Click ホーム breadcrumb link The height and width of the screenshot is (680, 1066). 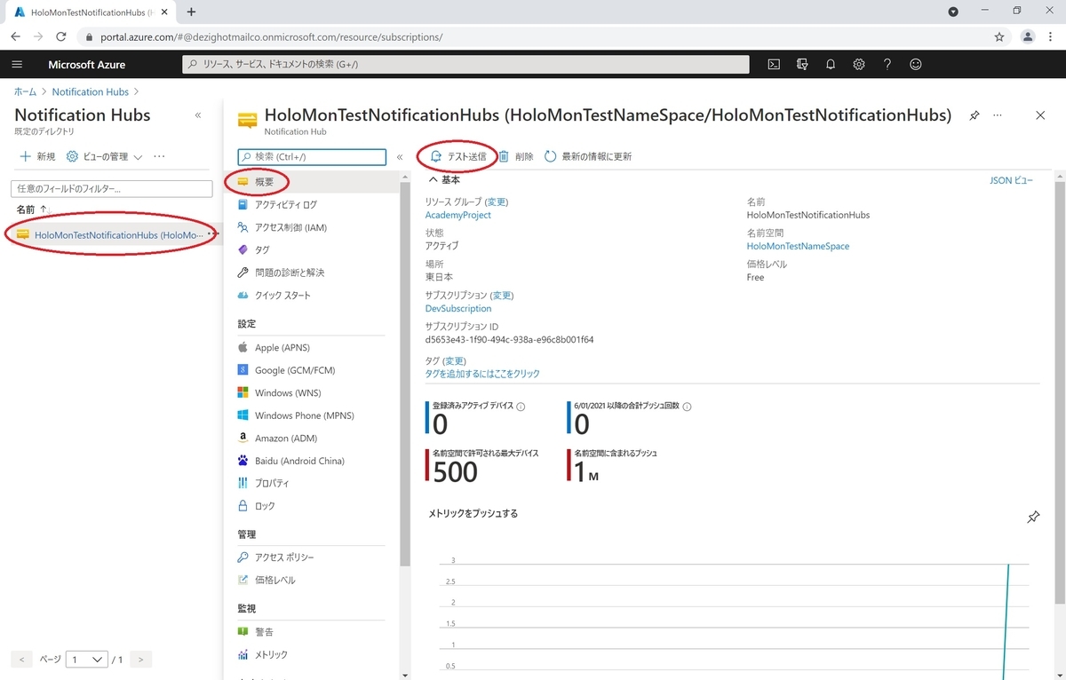pos(26,91)
